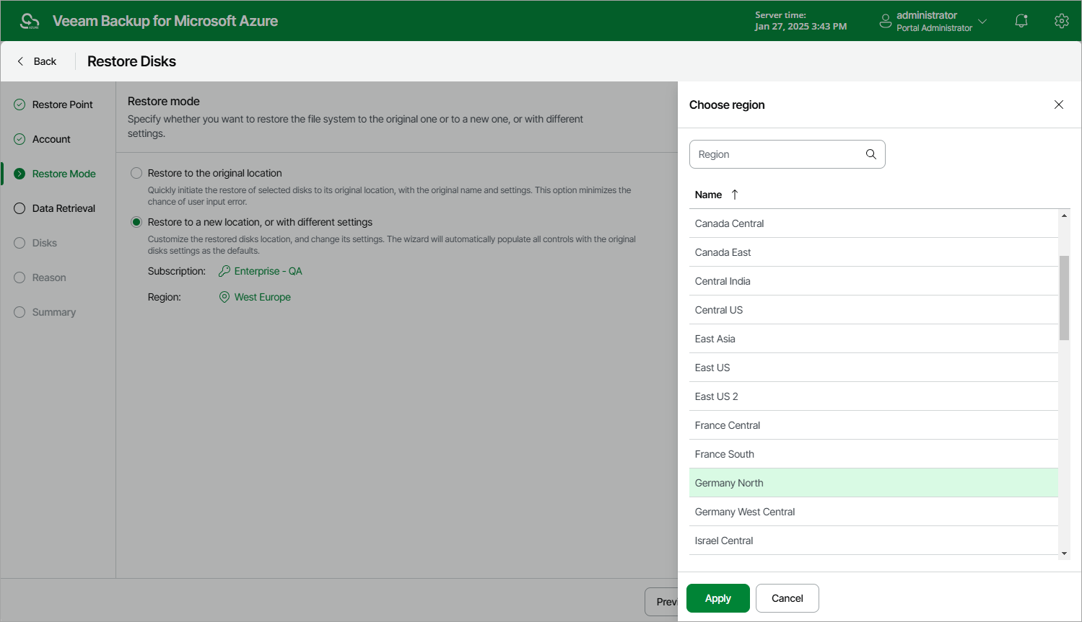Screen dimensions: 1082x622
Task: Click the Account completed check icon
Action: tap(19, 139)
